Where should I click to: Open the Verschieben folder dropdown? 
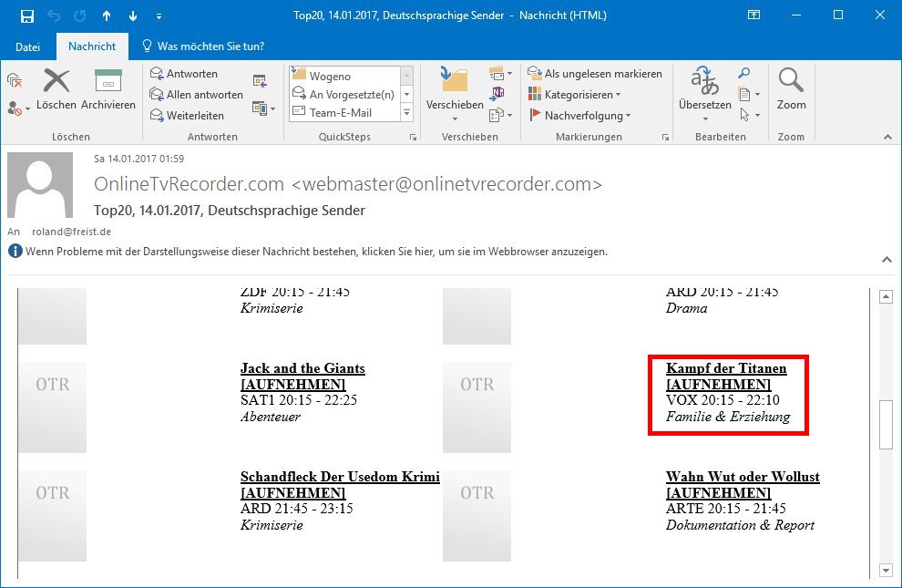(455, 95)
